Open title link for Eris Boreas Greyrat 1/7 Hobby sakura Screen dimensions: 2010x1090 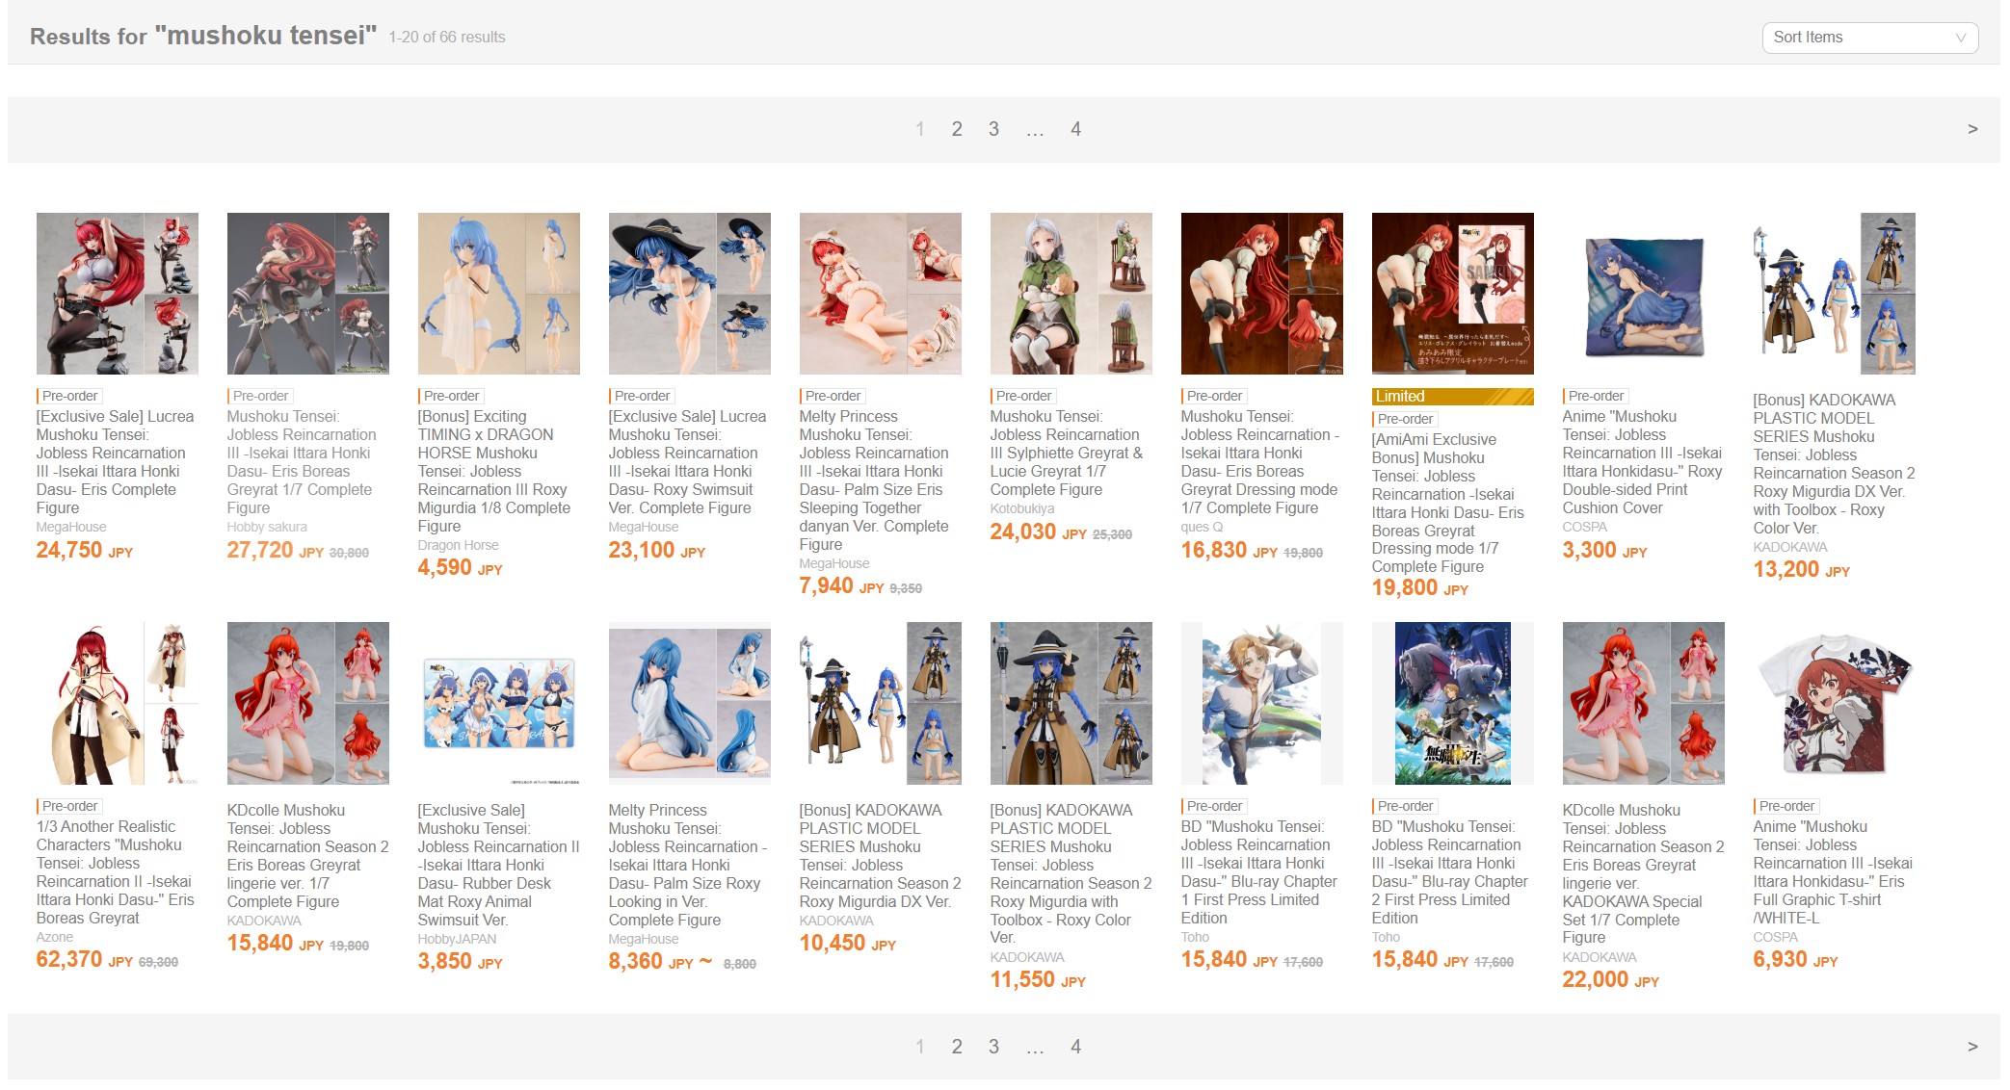(x=303, y=462)
